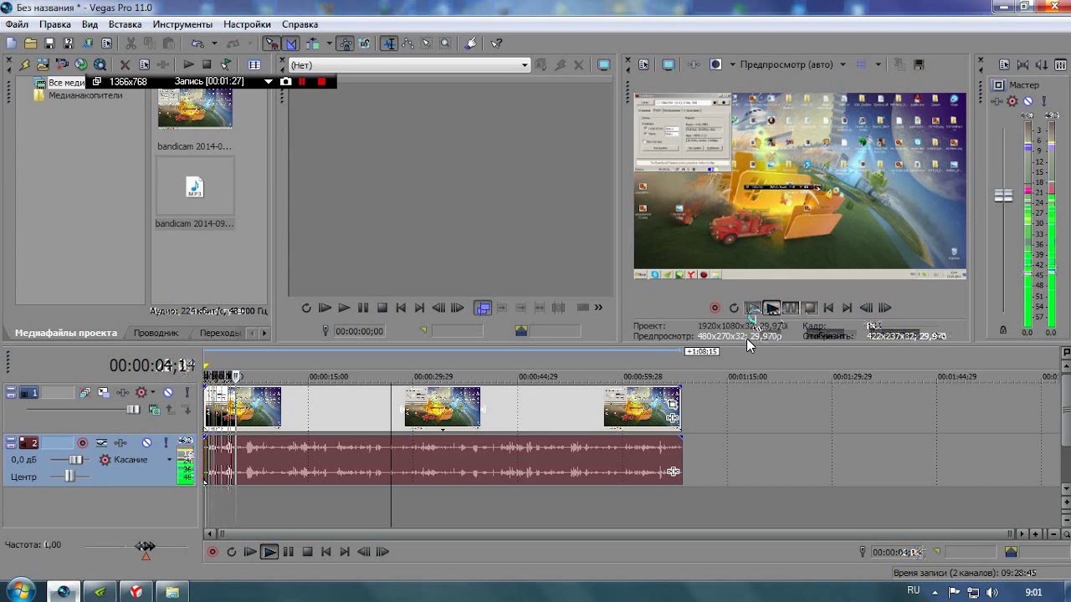Play timeline from cursor
Image resolution: width=1071 pixels, height=602 pixels.
pyautogui.click(x=269, y=552)
